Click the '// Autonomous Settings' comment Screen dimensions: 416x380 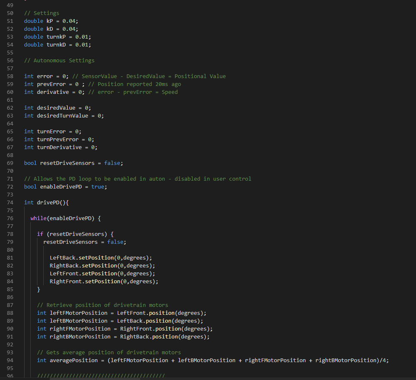tap(59, 61)
